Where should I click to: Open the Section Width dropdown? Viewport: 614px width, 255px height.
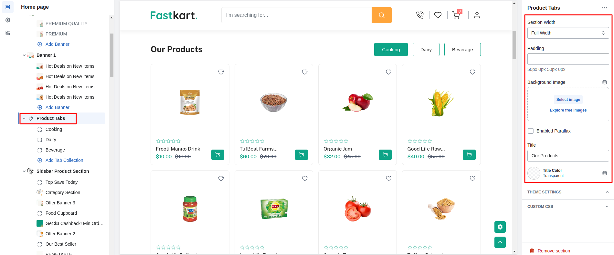[x=568, y=33]
